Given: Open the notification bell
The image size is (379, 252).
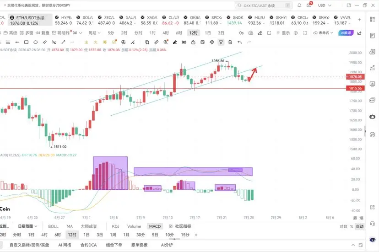Looking at the screenshot, I should coord(299,5).
